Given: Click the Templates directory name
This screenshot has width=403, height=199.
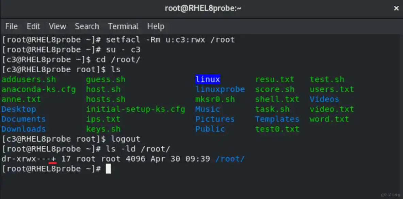Looking at the screenshot, I should pos(277,119).
